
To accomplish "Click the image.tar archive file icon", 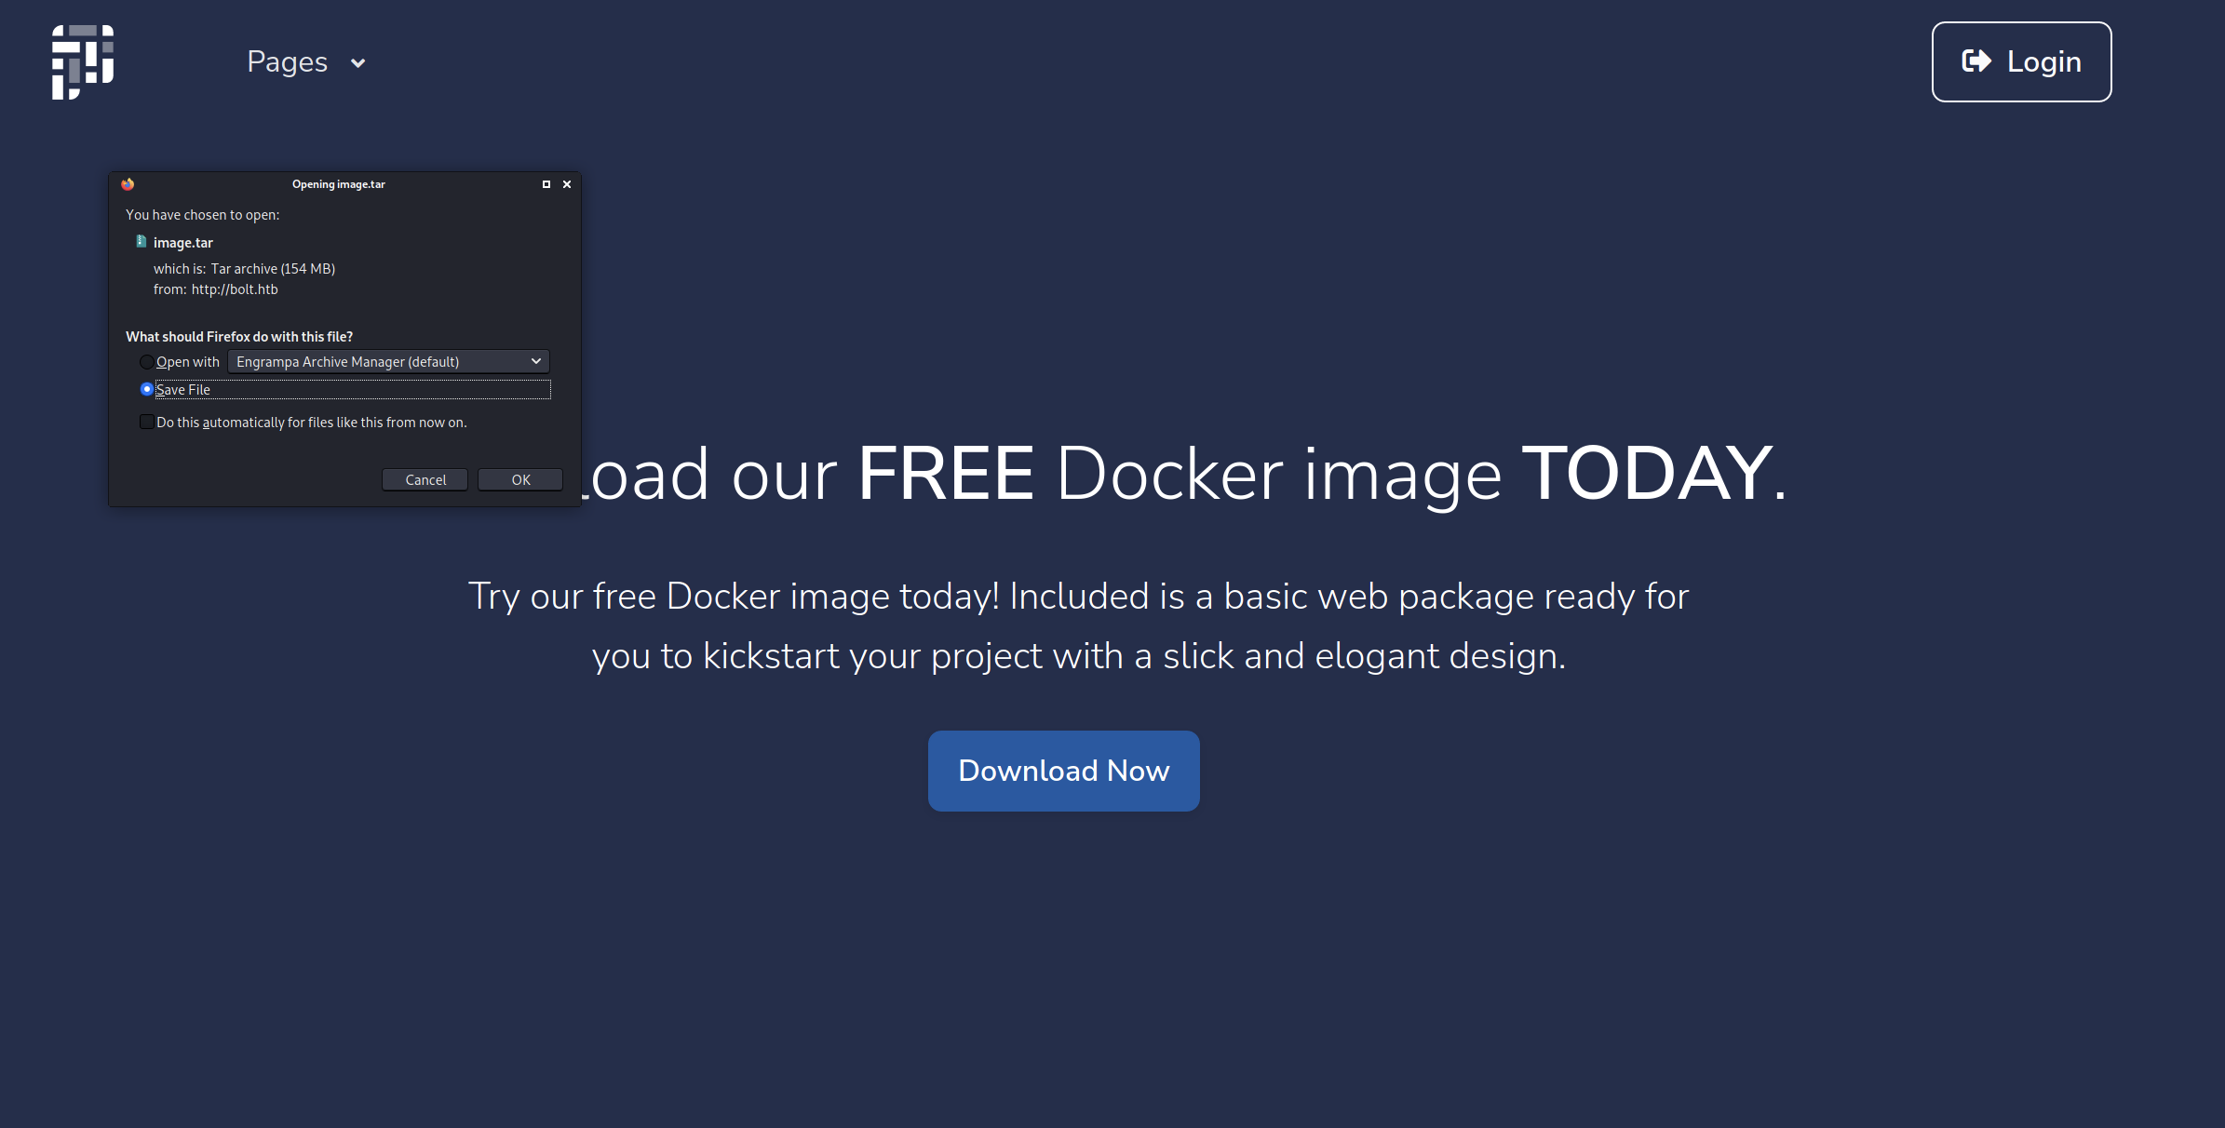I will point(142,242).
